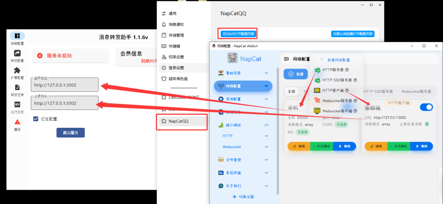Toggle the 客服端 HTTP client switch
Image resolution: width=443 pixels, height=204 pixels.
pyautogui.click(x=426, y=107)
